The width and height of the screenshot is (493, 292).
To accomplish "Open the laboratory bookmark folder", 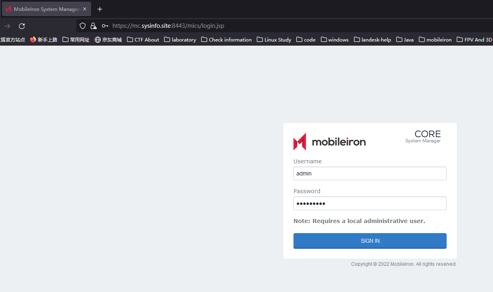I will pyautogui.click(x=180, y=40).
